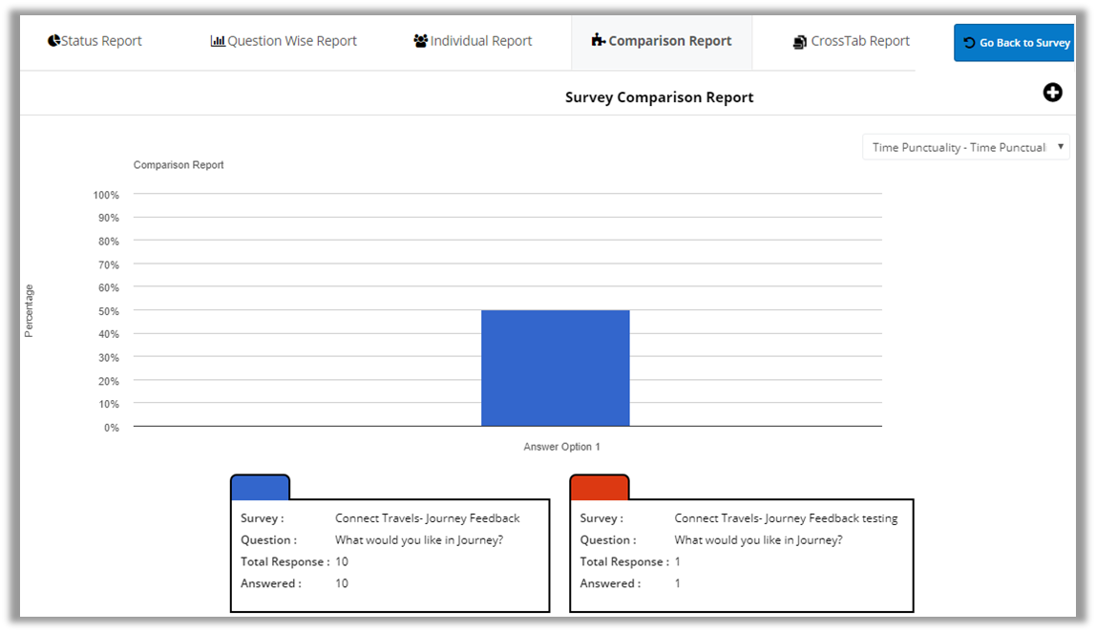The height and width of the screenshot is (632, 1096).
Task: Click the blue legend color swatch
Action: [260, 488]
